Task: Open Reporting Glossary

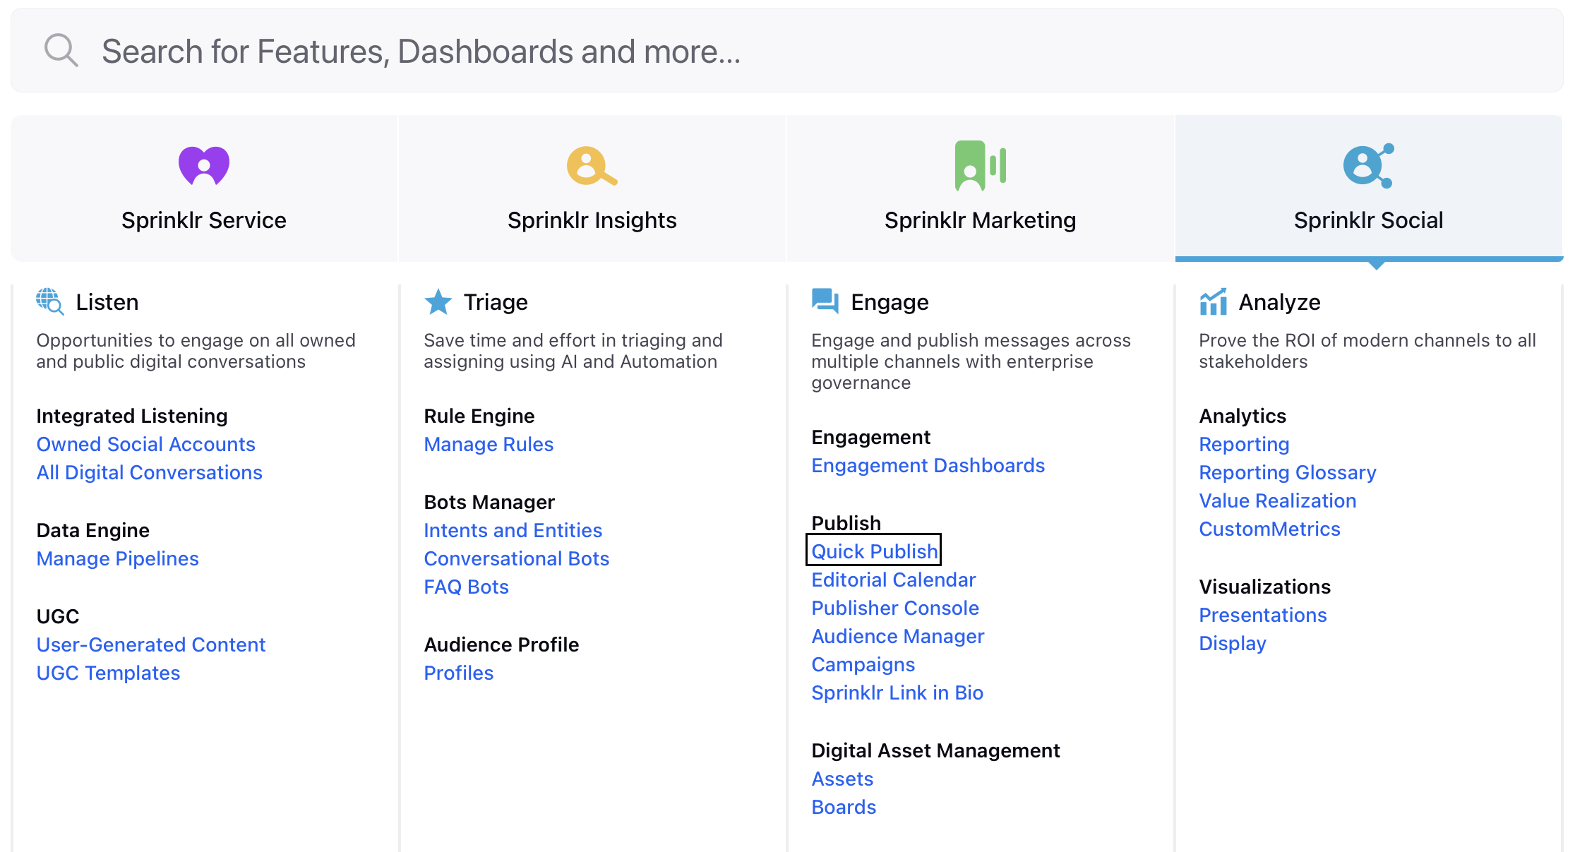Action: point(1287,472)
